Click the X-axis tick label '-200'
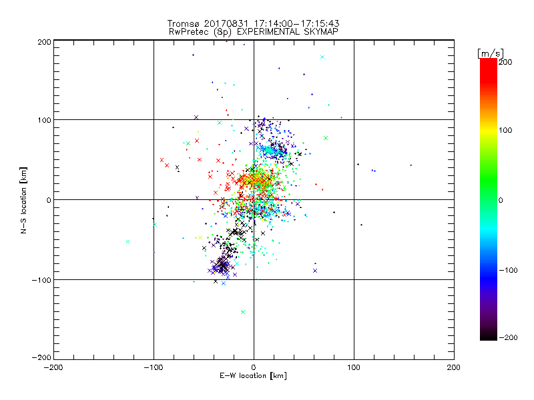Screen dimensions: 534x400 pos(53,367)
